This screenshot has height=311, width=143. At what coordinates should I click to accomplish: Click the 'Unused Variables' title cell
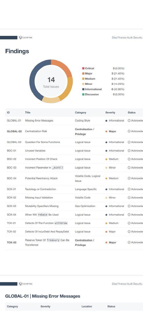(x=35, y=151)
